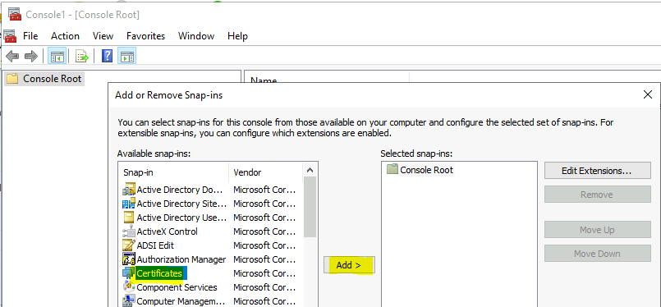Viewport: 661px width, 307px height.
Task: Click Console Root folder icon in Selected snap-ins
Action: coord(392,170)
